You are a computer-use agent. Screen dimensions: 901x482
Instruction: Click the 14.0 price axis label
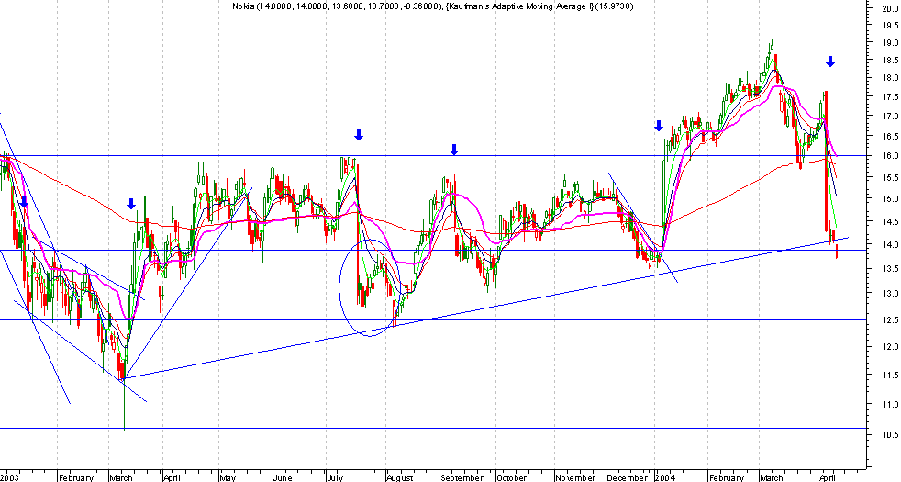pyautogui.click(x=889, y=245)
